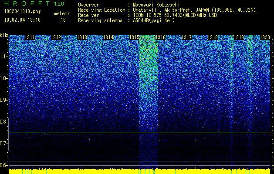
Task: Click the 1320 time marker
Action: click(x=265, y=37)
